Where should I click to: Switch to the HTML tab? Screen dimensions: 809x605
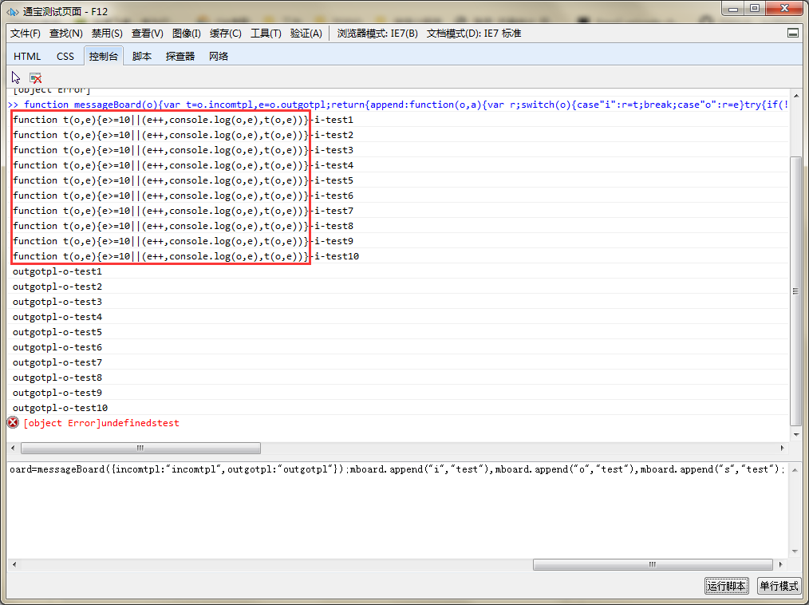[x=26, y=56]
